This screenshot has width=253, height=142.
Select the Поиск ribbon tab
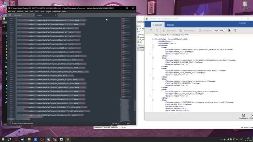170,25
